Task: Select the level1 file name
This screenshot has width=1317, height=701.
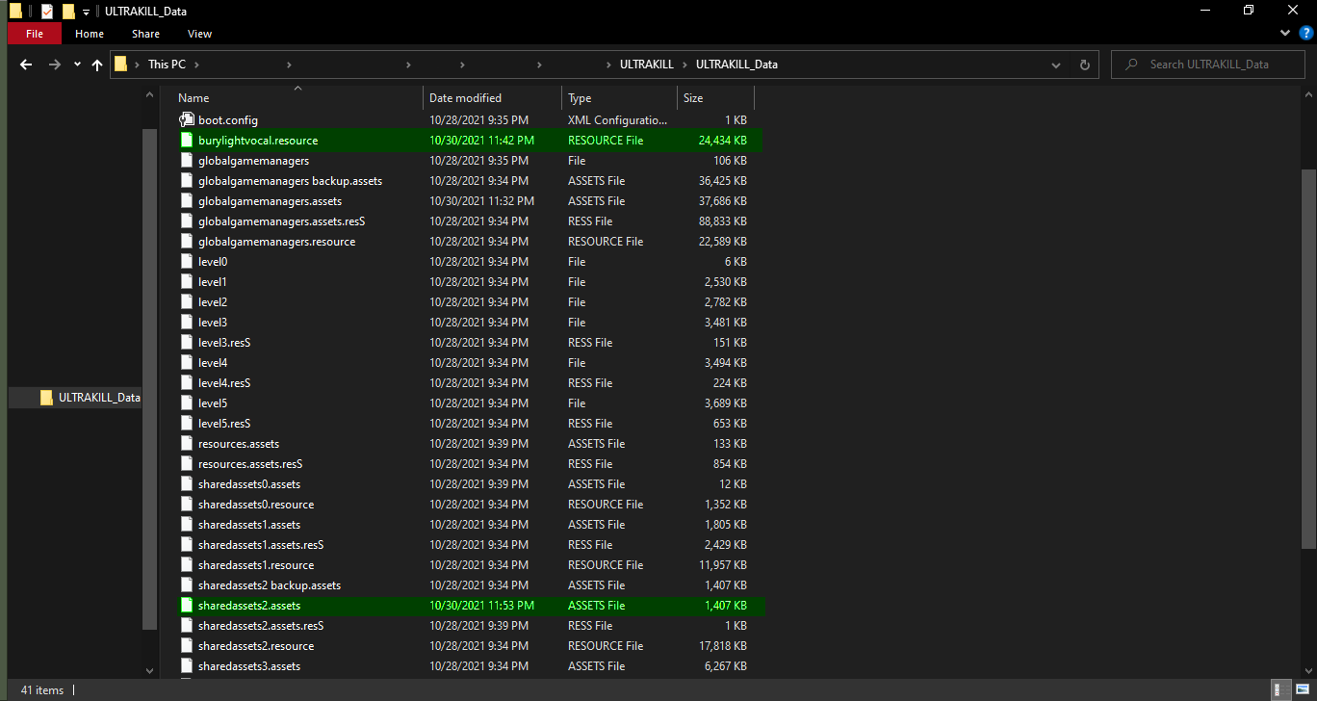Action: [213, 282]
